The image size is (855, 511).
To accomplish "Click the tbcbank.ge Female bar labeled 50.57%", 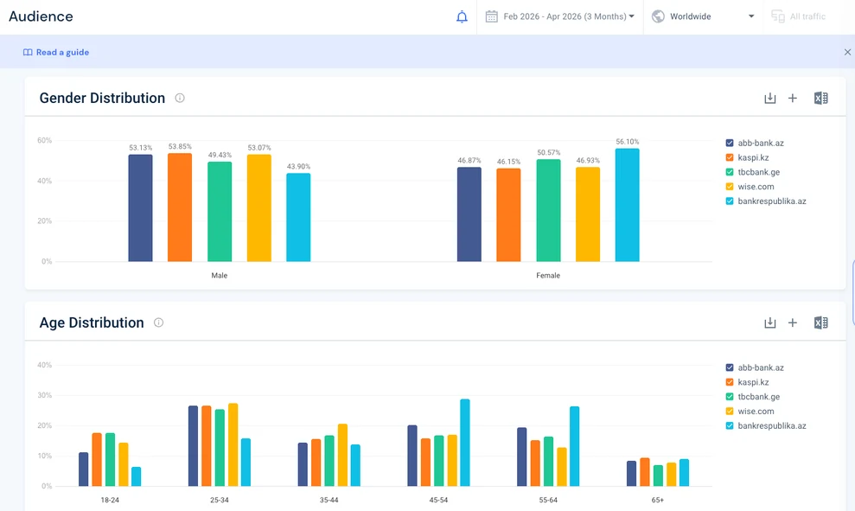I will pyautogui.click(x=549, y=210).
